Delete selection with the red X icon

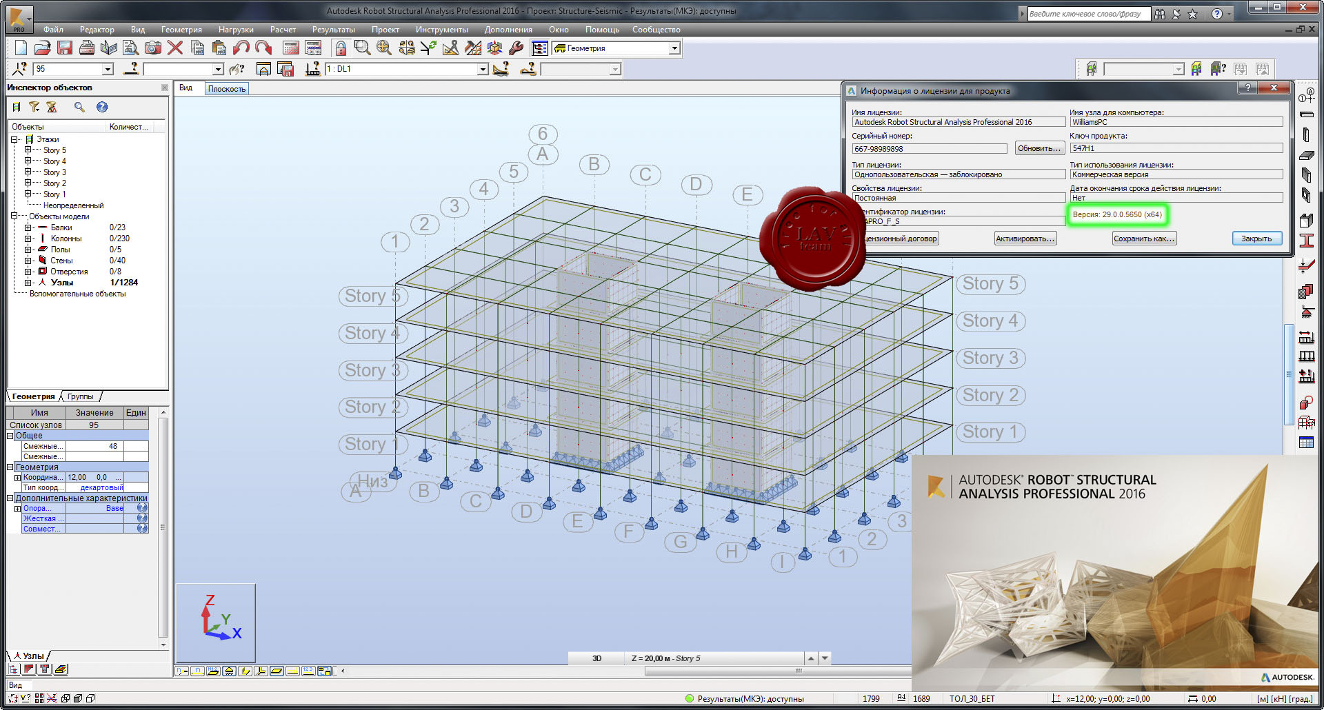point(175,48)
